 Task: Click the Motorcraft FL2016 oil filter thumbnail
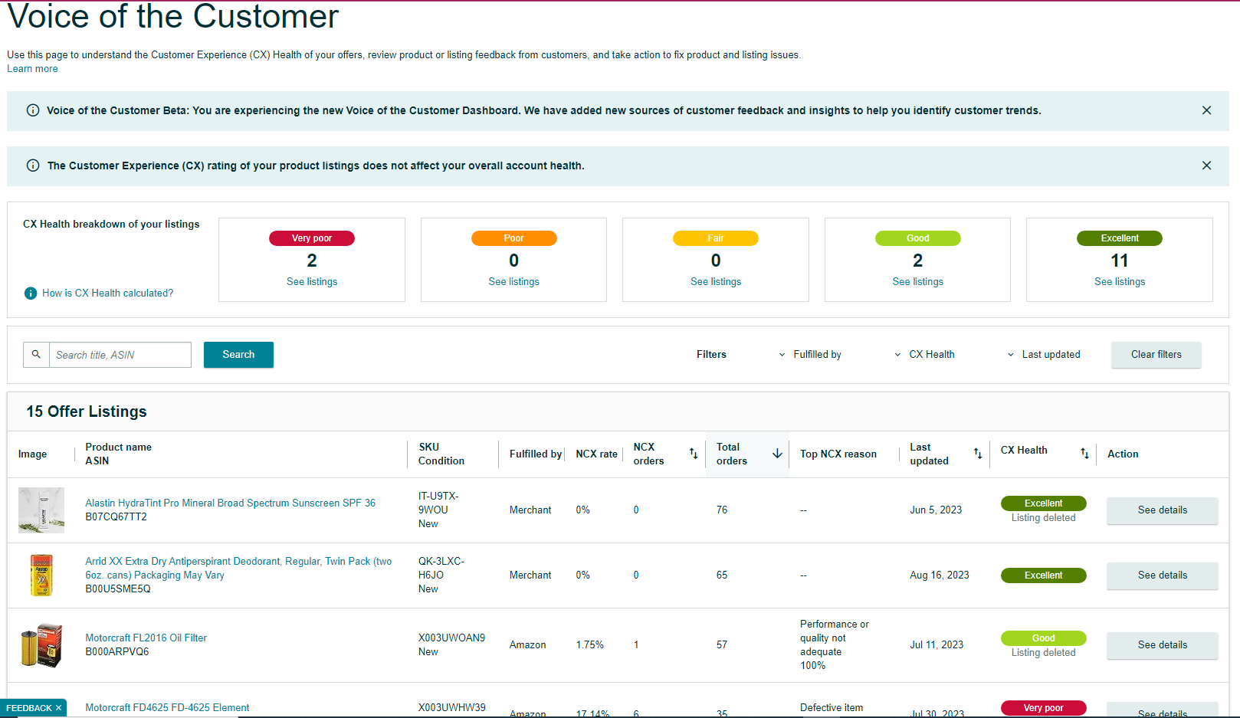click(41, 645)
